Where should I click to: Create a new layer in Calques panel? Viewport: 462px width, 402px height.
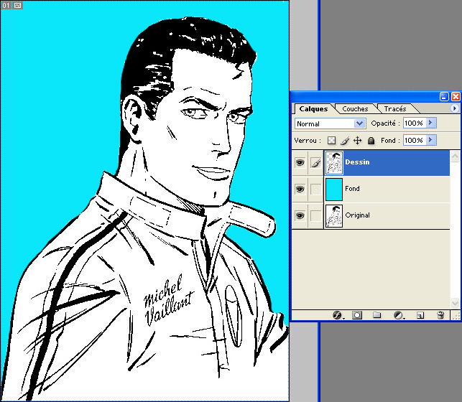[x=420, y=315]
